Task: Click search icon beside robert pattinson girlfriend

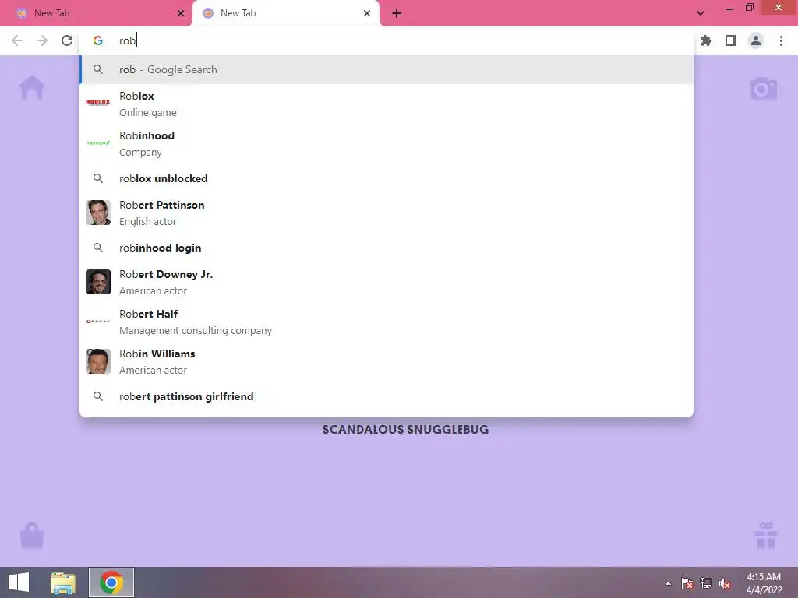Action: tap(98, 396)
